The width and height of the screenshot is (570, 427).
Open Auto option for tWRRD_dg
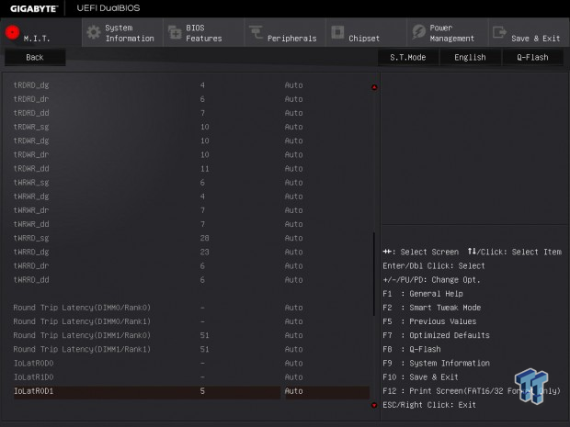click(x=293, y=252)
